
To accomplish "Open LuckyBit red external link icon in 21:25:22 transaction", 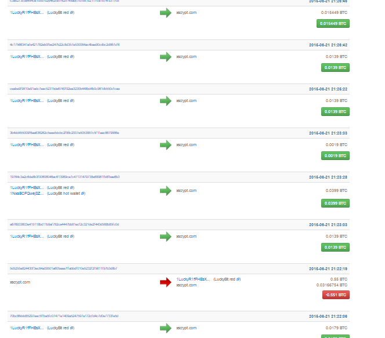I will [72, 101].
